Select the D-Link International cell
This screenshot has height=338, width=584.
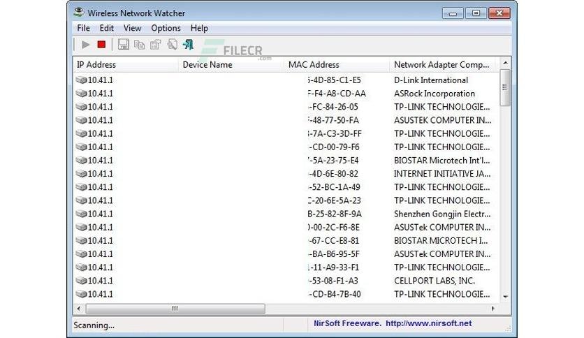pyautogui.click(x=431, y=80)
